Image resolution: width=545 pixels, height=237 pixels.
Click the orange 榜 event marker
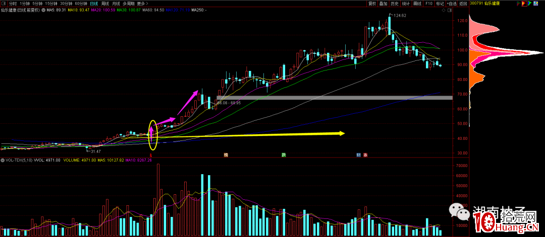[226, 155]
